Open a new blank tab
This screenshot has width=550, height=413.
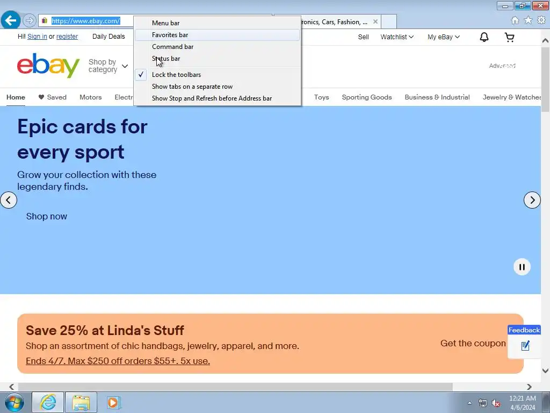pyautogui.click(x=389, y=22)
